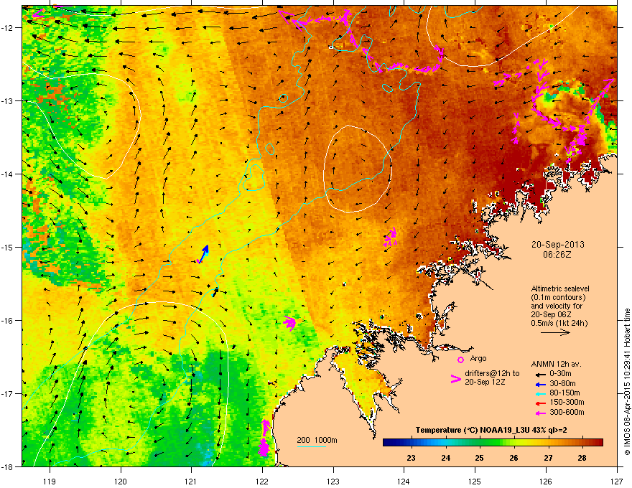This screenshot has height=488, width=632.
Task: Click the black 0-30m arrow in legend
Action: tap(539, 375)
